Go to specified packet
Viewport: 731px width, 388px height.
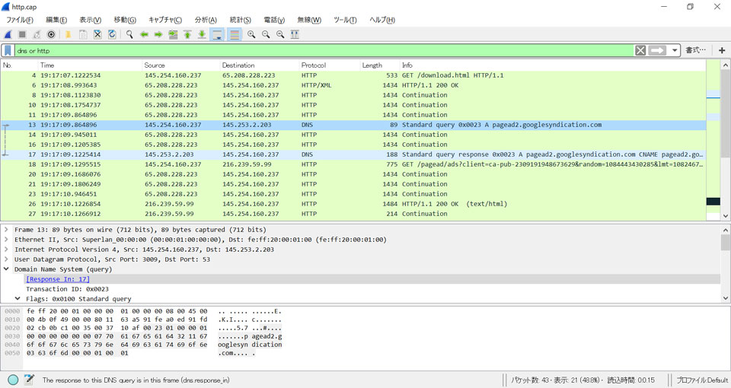pos(173,34)
